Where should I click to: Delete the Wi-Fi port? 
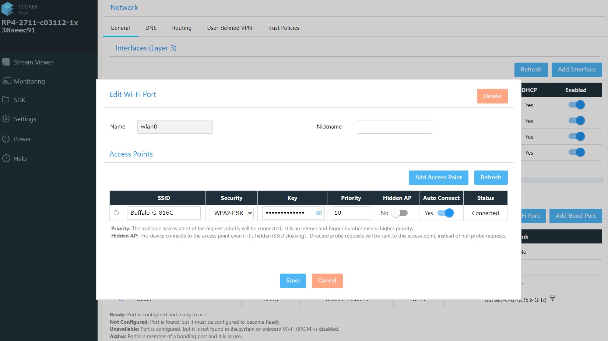[492, 96]
